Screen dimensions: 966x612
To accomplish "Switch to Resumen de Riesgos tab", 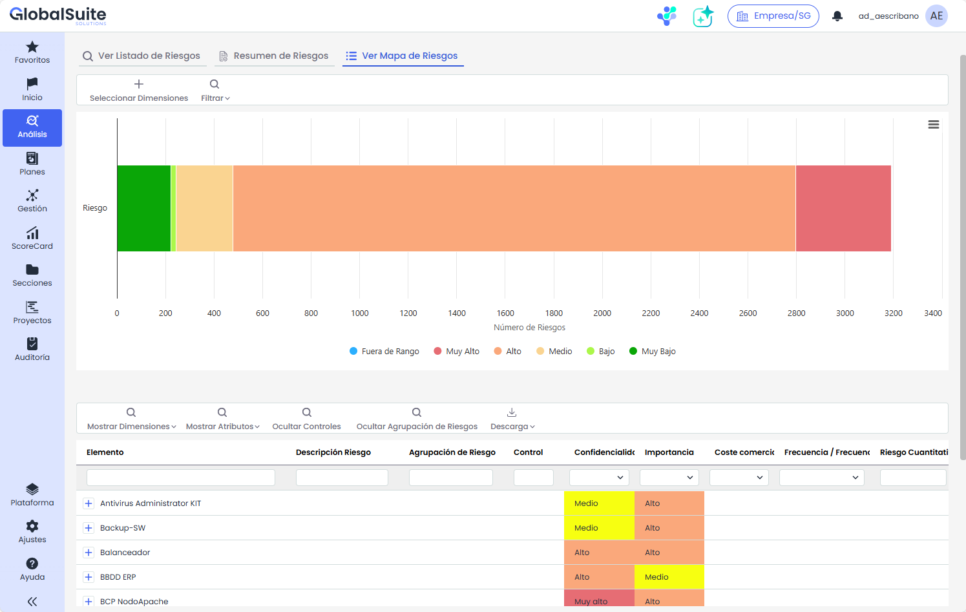I will pos(274,56).
